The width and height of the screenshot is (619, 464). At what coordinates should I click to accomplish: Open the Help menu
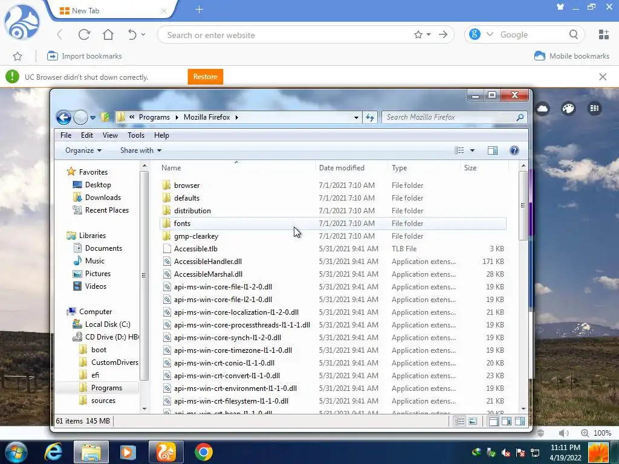coord(161,135)
